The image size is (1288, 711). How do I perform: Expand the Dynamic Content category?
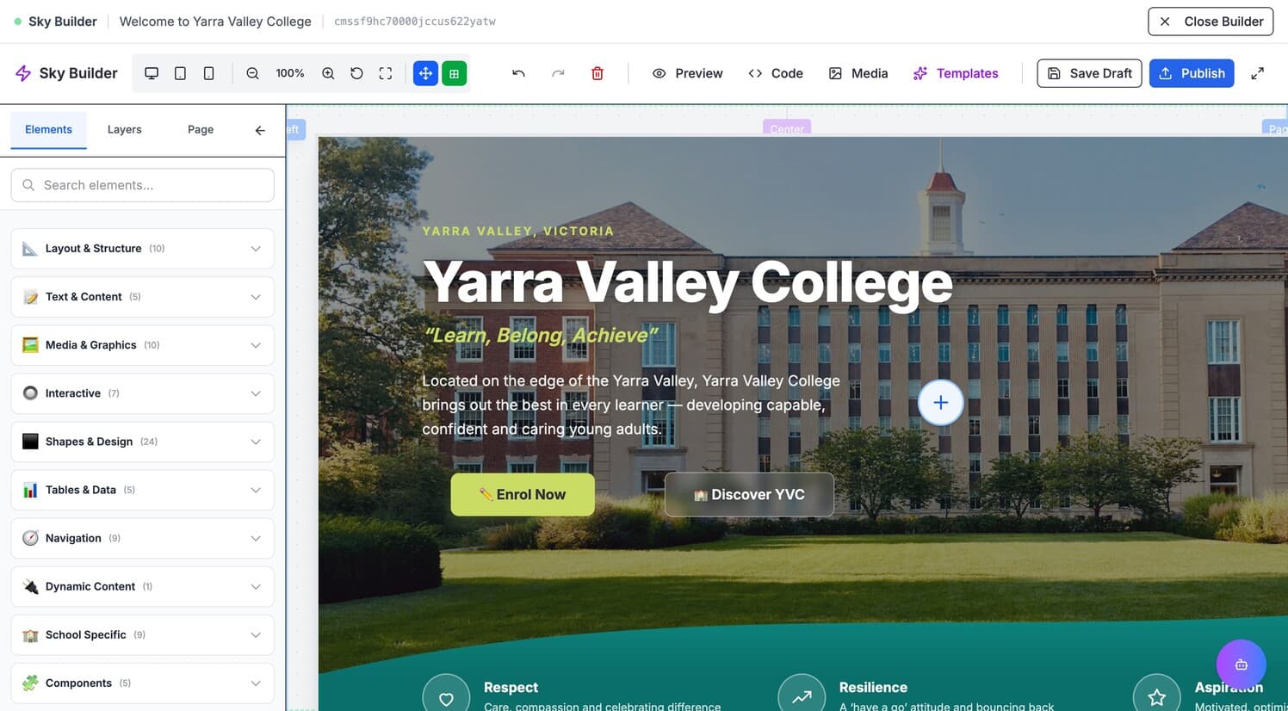tap(143, 586)
